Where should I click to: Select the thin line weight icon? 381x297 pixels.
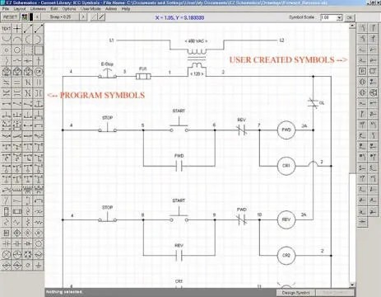(x=94, y=17)
